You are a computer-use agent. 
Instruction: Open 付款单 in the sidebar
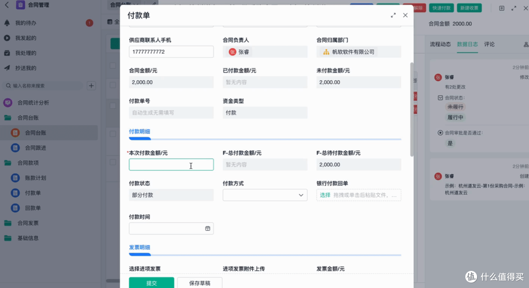[33, 193]
